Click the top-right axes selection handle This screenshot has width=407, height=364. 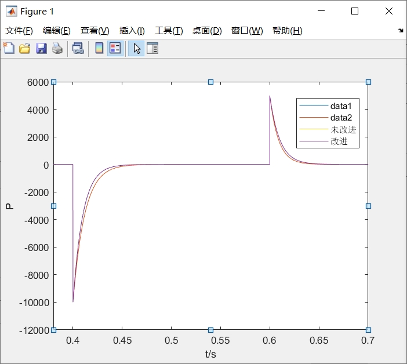tap(368, 82)
